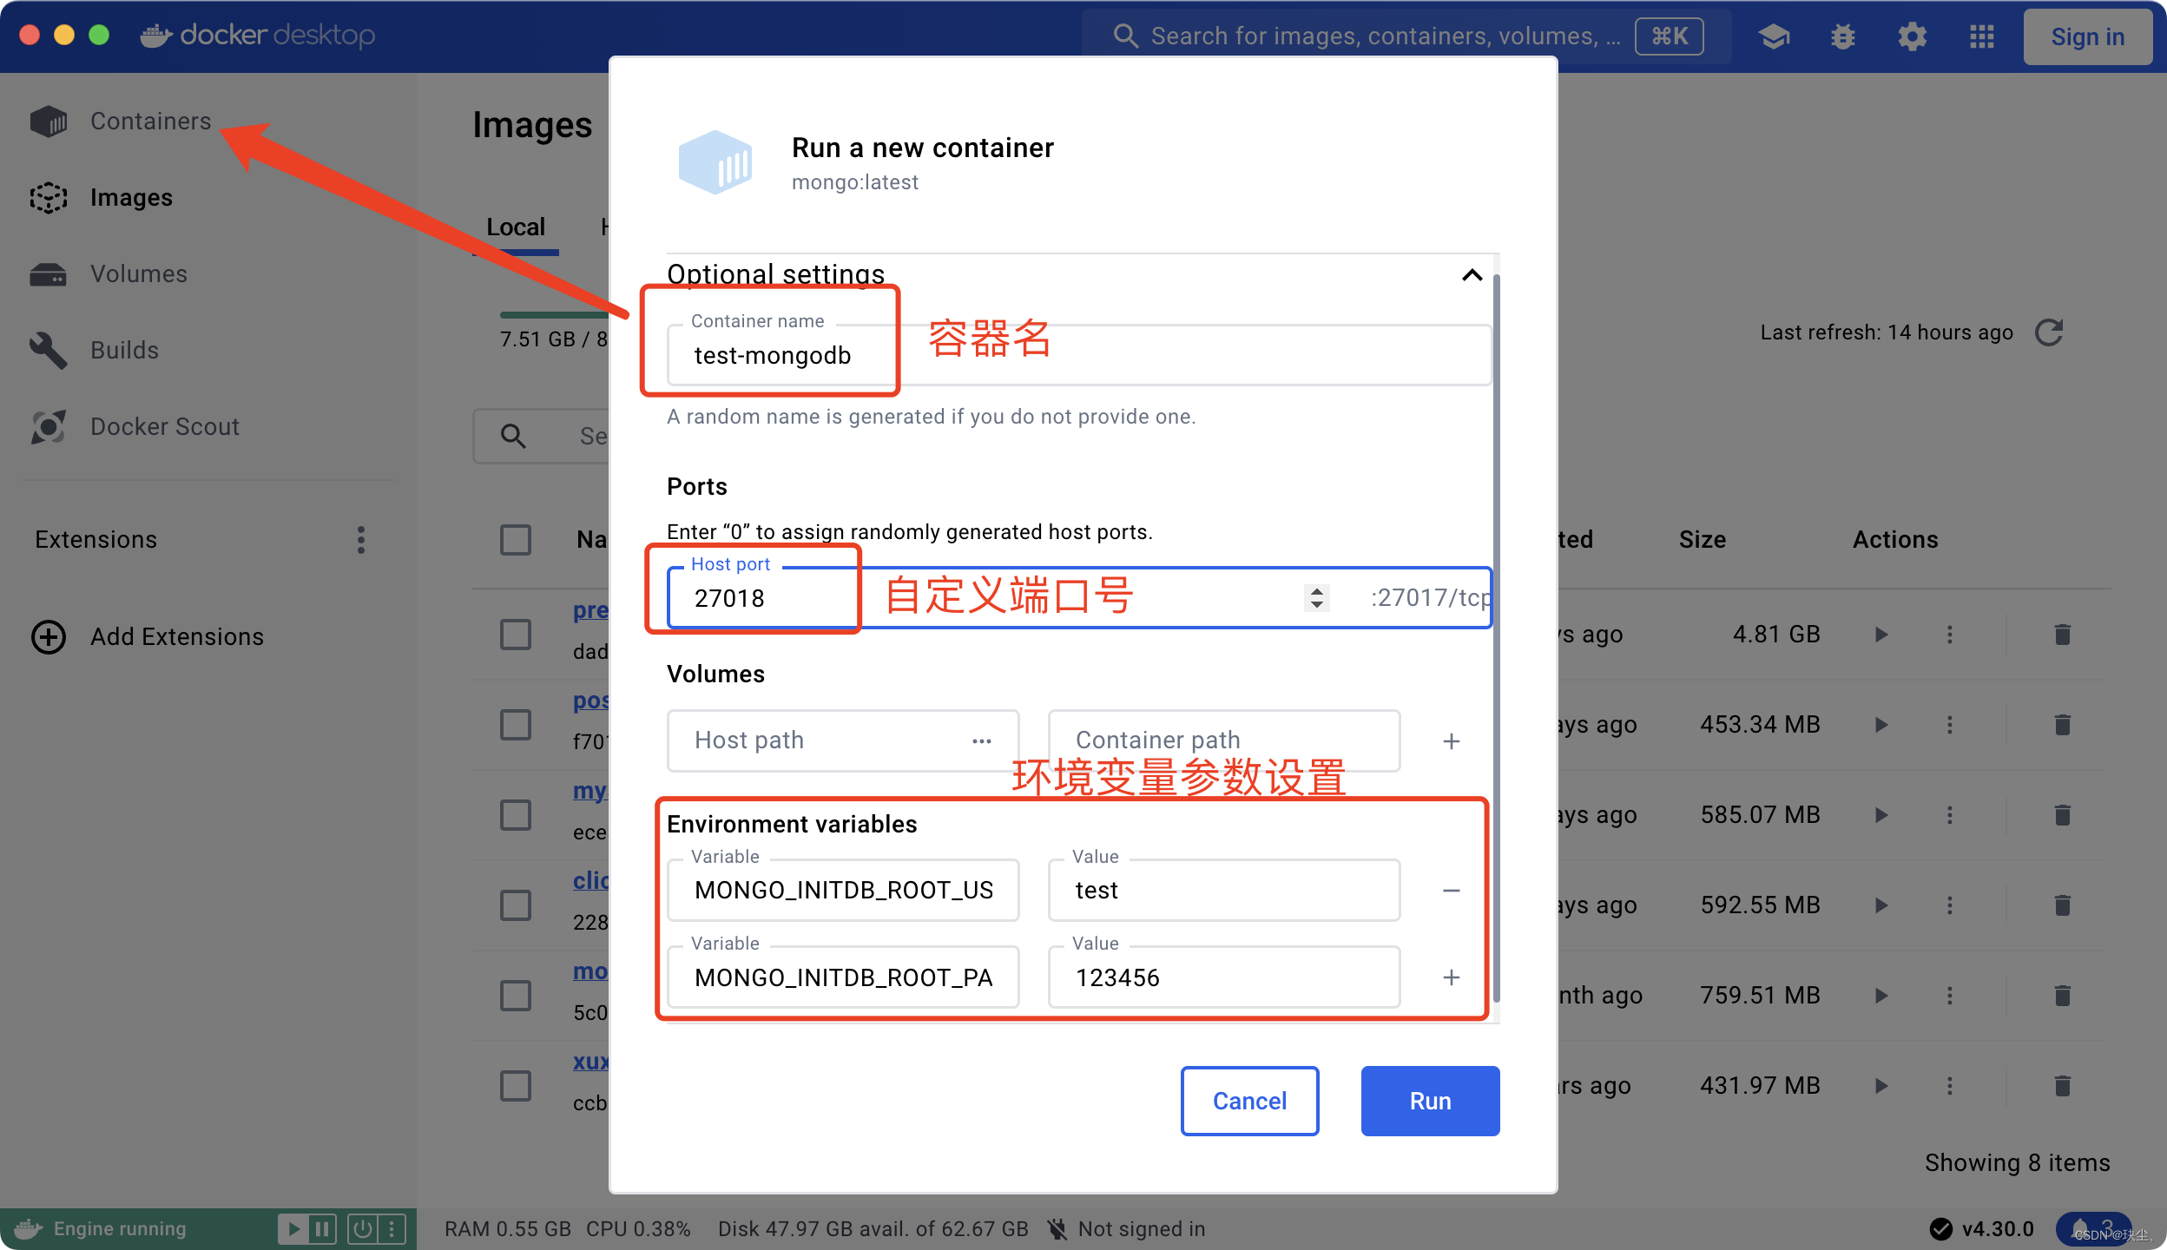2167x1250 pixels.
Task: Check the image row starting with "cli"
Action: tap(516, 905)
